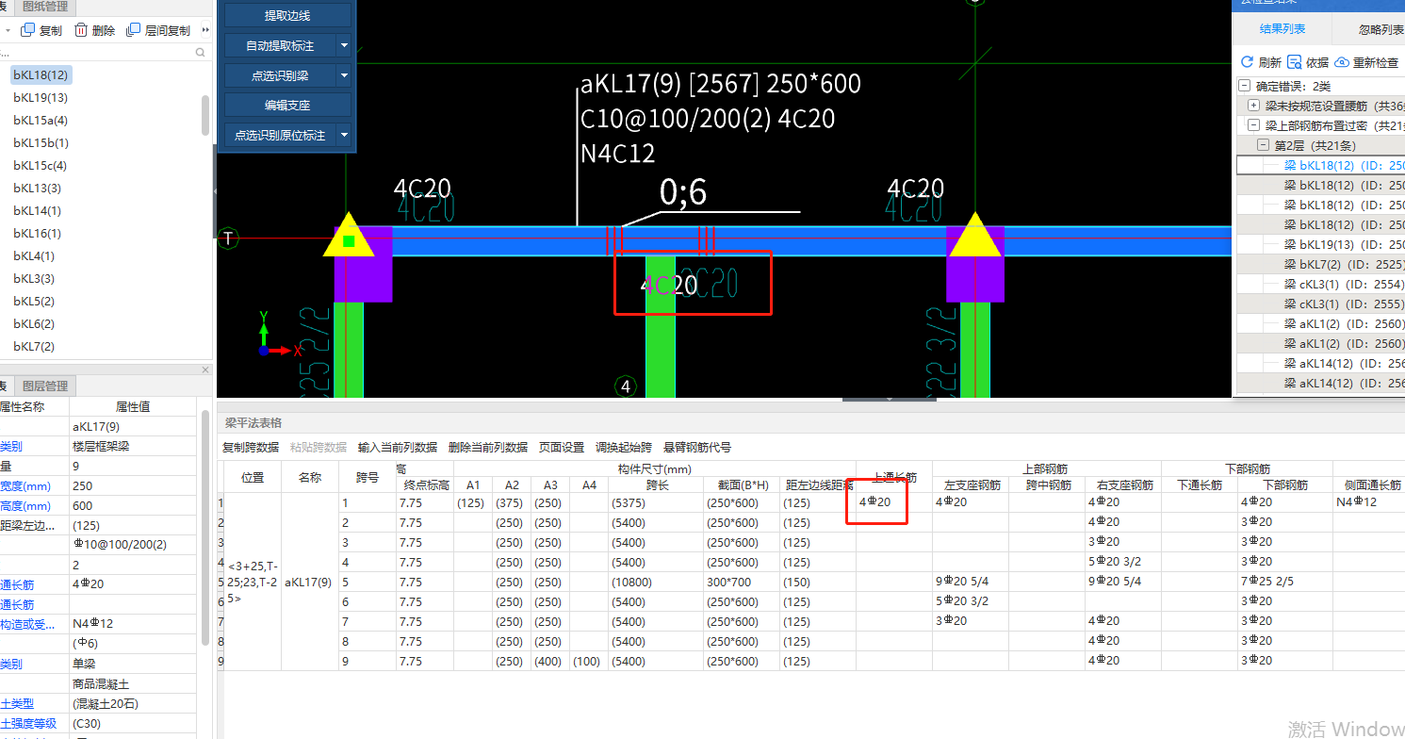Image resolution: width=1405 pixels, height=739 pixels.
Task: Click the axis bubble labeled T
Action: pyautogui.click(x=227, y=238)
